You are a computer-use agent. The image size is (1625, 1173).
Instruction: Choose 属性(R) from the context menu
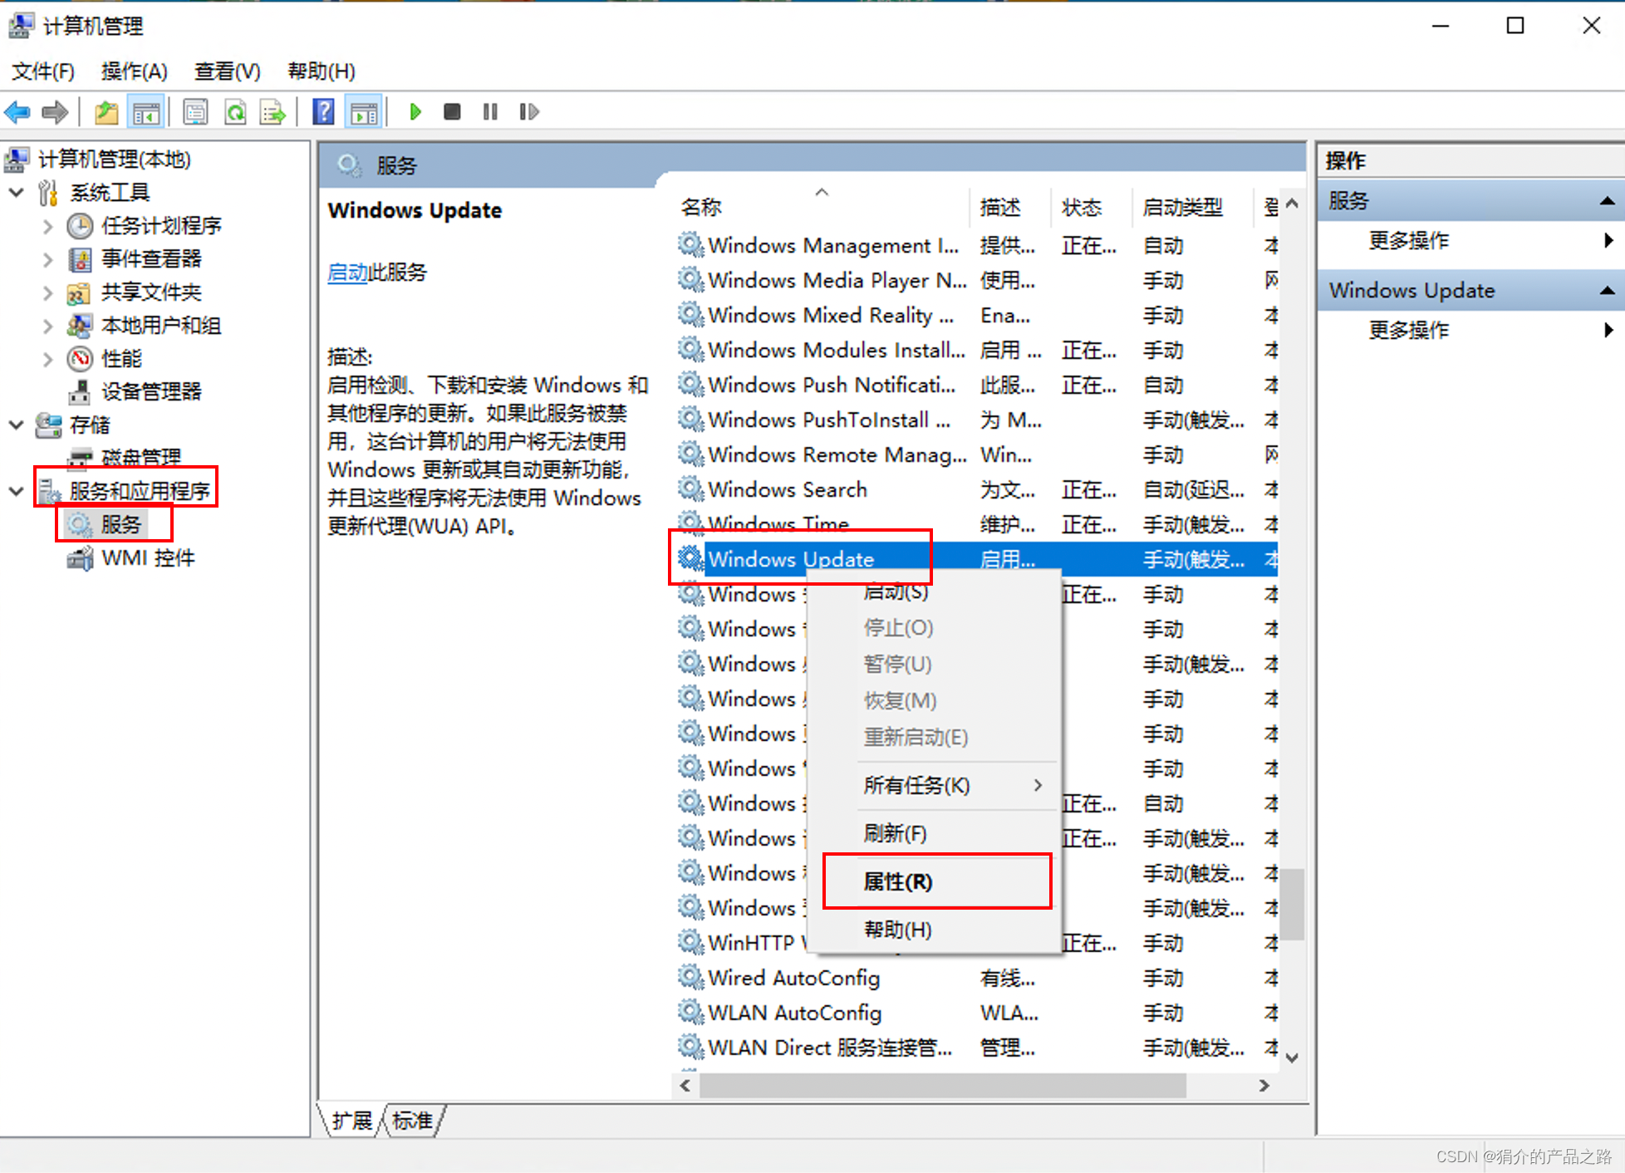point(898,881)
